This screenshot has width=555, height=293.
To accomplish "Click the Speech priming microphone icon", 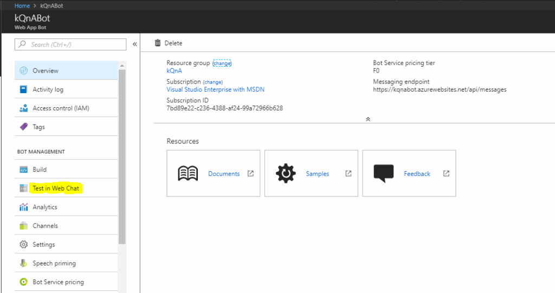I will click(23, 263).
